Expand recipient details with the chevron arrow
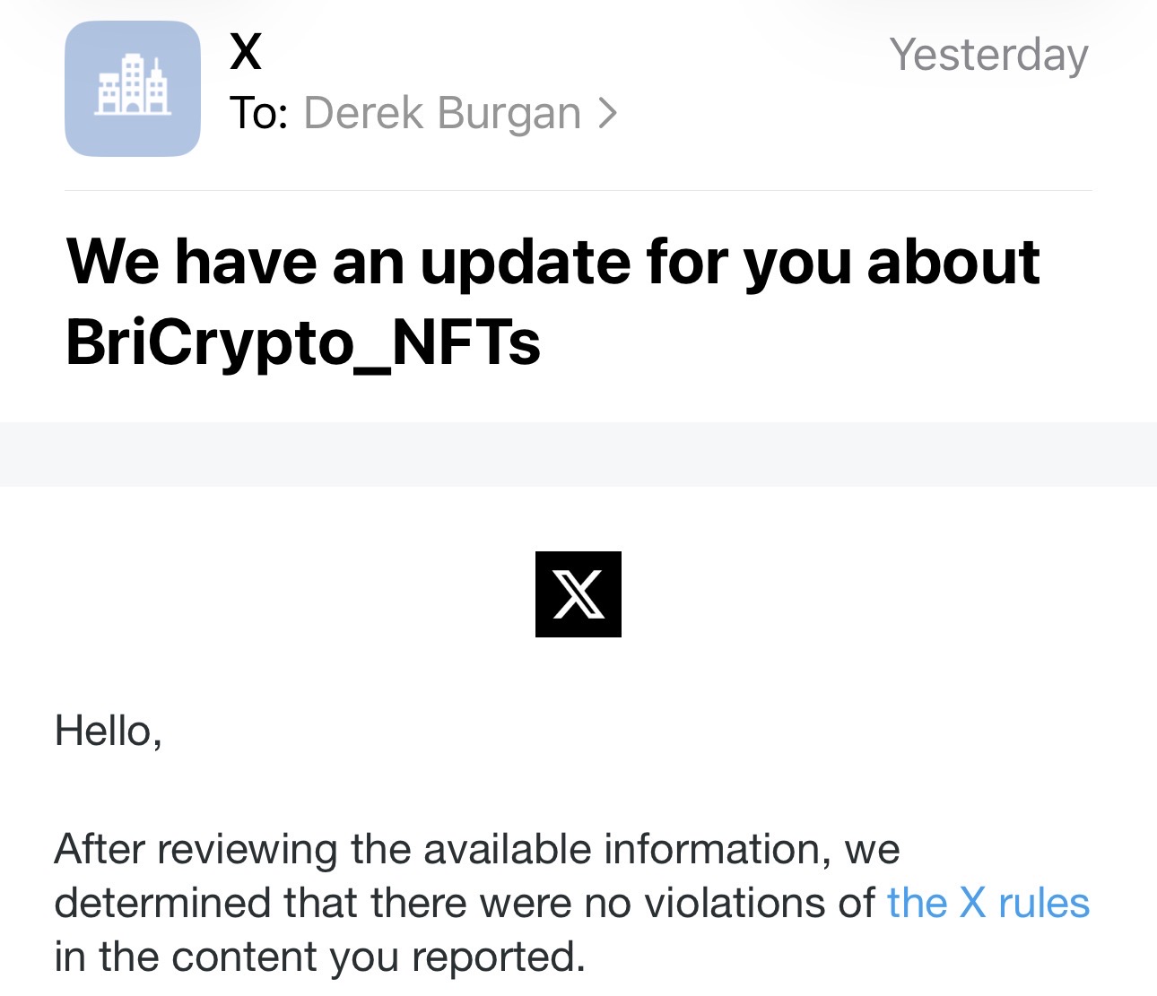The height and width of the screenshot is (996, 1157). coord(608,113)
